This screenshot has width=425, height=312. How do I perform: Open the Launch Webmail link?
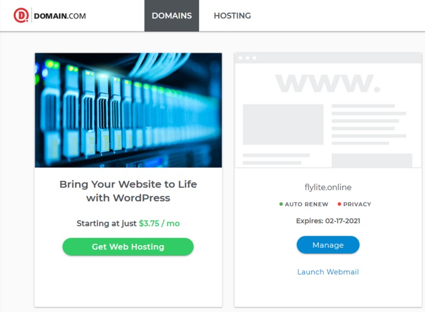pyautogui.click(x=328, y=272)
